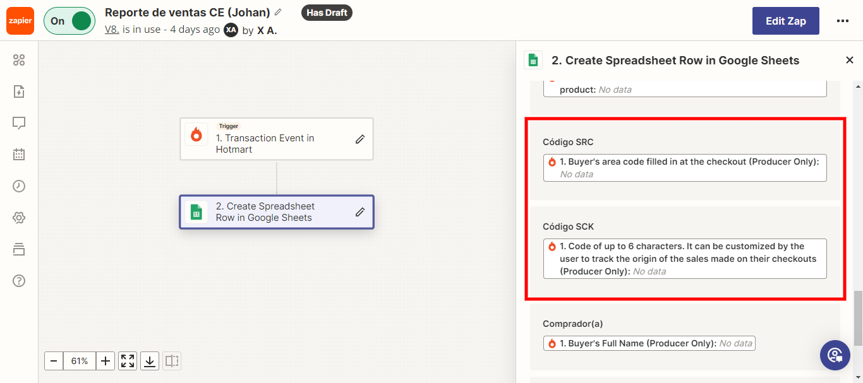
Task: Open the support chat assistant button
Action: (835, 355)
